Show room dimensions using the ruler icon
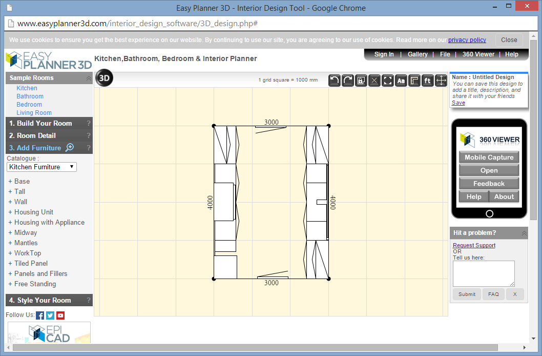Viewport: 542px width, 356px height. 414,81
